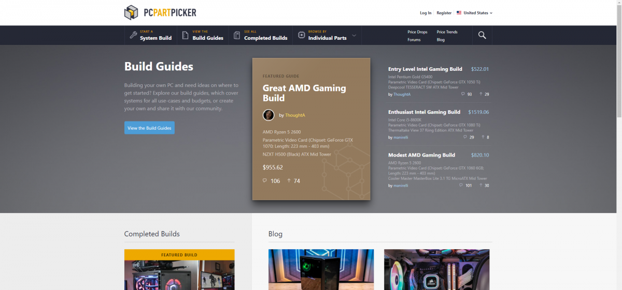Viewport: 622px width, 290px height.
Task: Click Intel Pentium Gold G5400 text
Action: click(x=411, y=77)
